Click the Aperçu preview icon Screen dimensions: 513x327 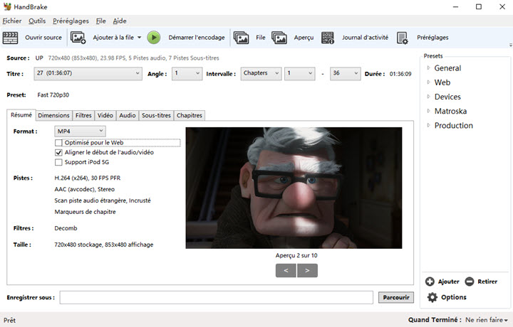tap(279, 38)
